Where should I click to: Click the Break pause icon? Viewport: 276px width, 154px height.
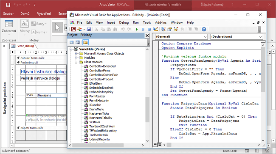point(143,29)
